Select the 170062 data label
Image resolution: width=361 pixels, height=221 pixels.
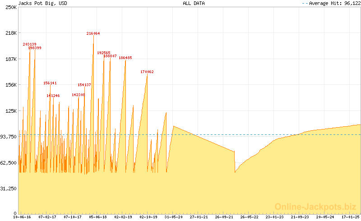147,72
